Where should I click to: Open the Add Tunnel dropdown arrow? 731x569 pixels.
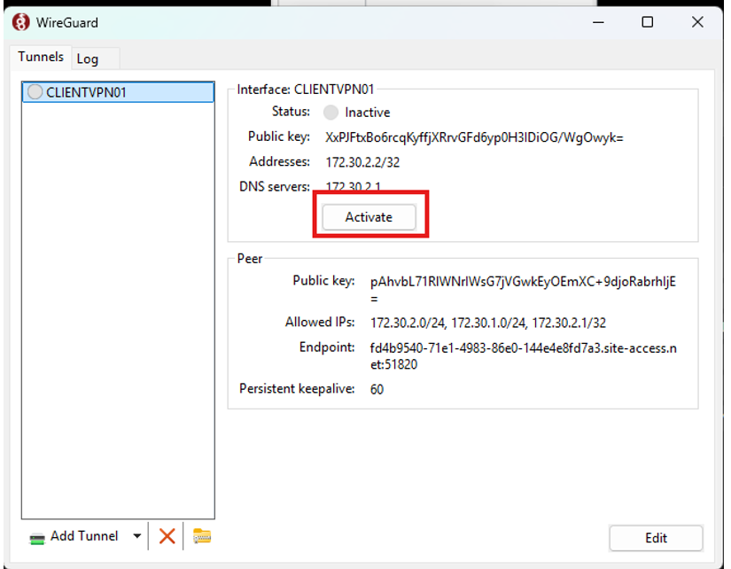pos(137,536)
